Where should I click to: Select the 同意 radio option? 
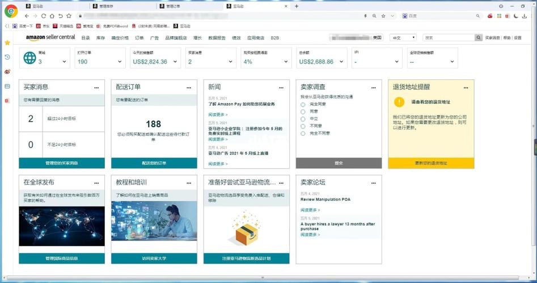[x=303, y=112]
